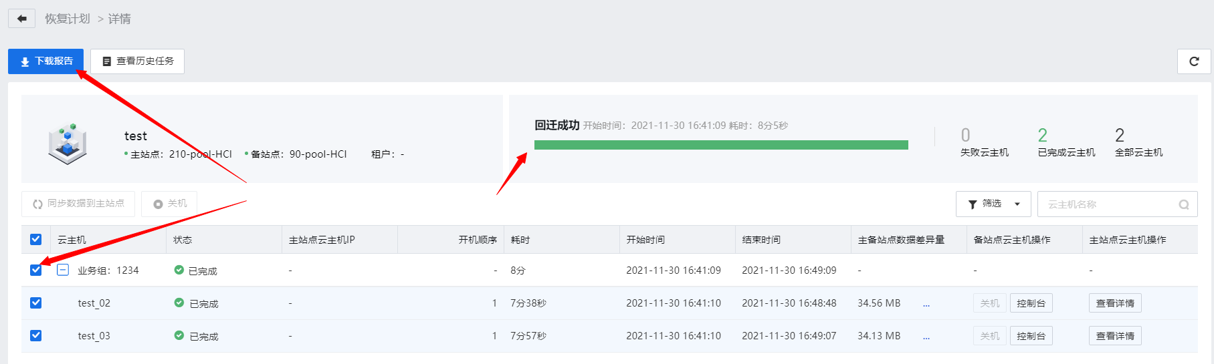Image resolution: width=1214 pixels, height=364 pixels.
Task: Click the 34.56 MB data difference value
Action: [879, 303]
